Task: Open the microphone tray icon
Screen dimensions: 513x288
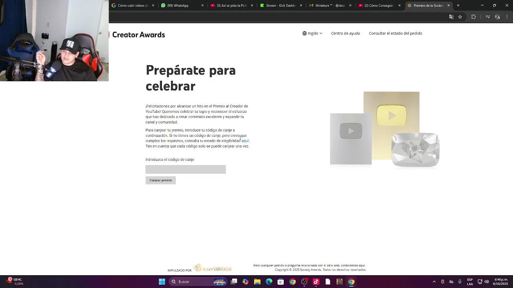Action: tap(460, 282)
